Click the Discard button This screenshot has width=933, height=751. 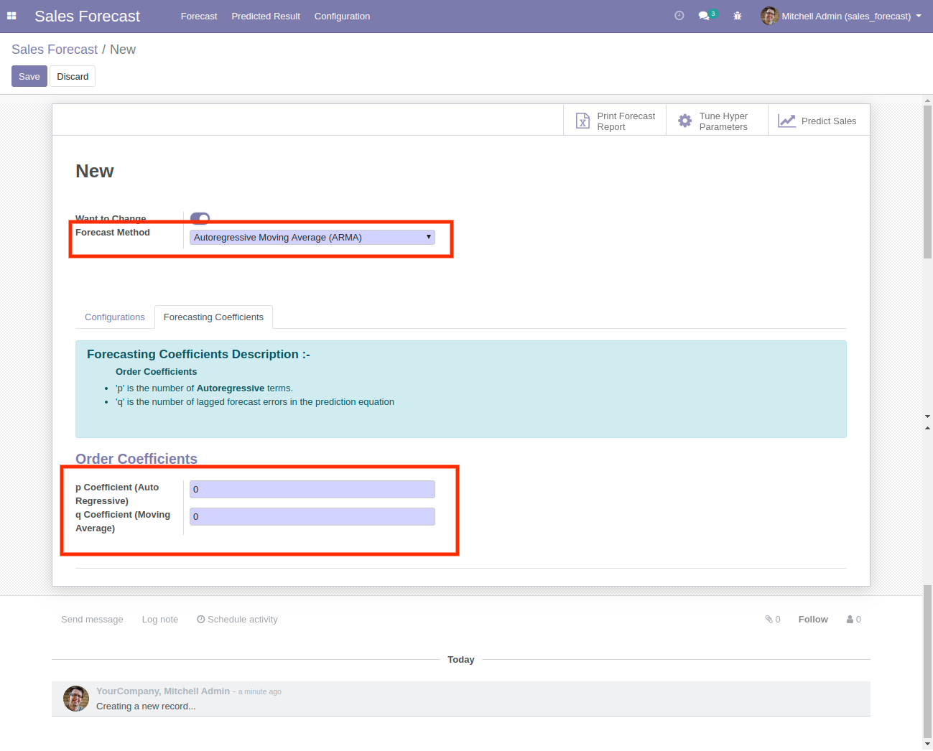coord(73,76)
